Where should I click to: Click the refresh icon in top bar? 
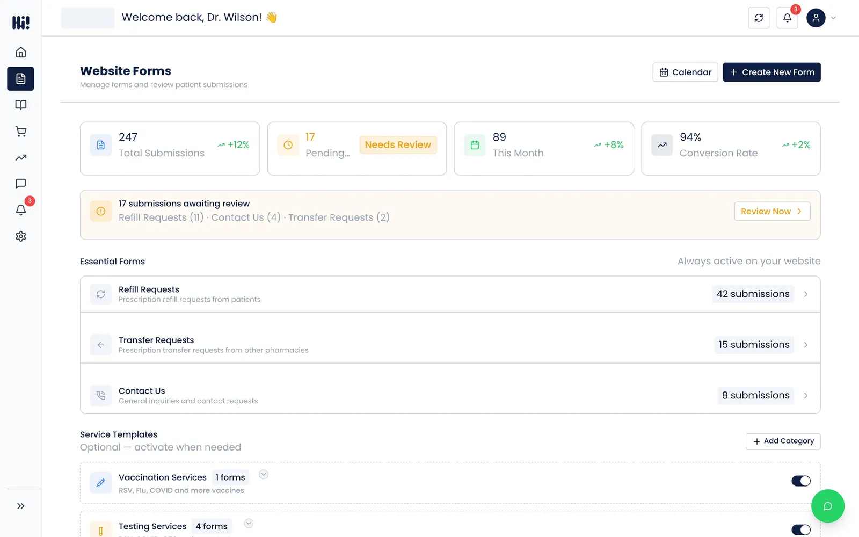coord(759,18)
